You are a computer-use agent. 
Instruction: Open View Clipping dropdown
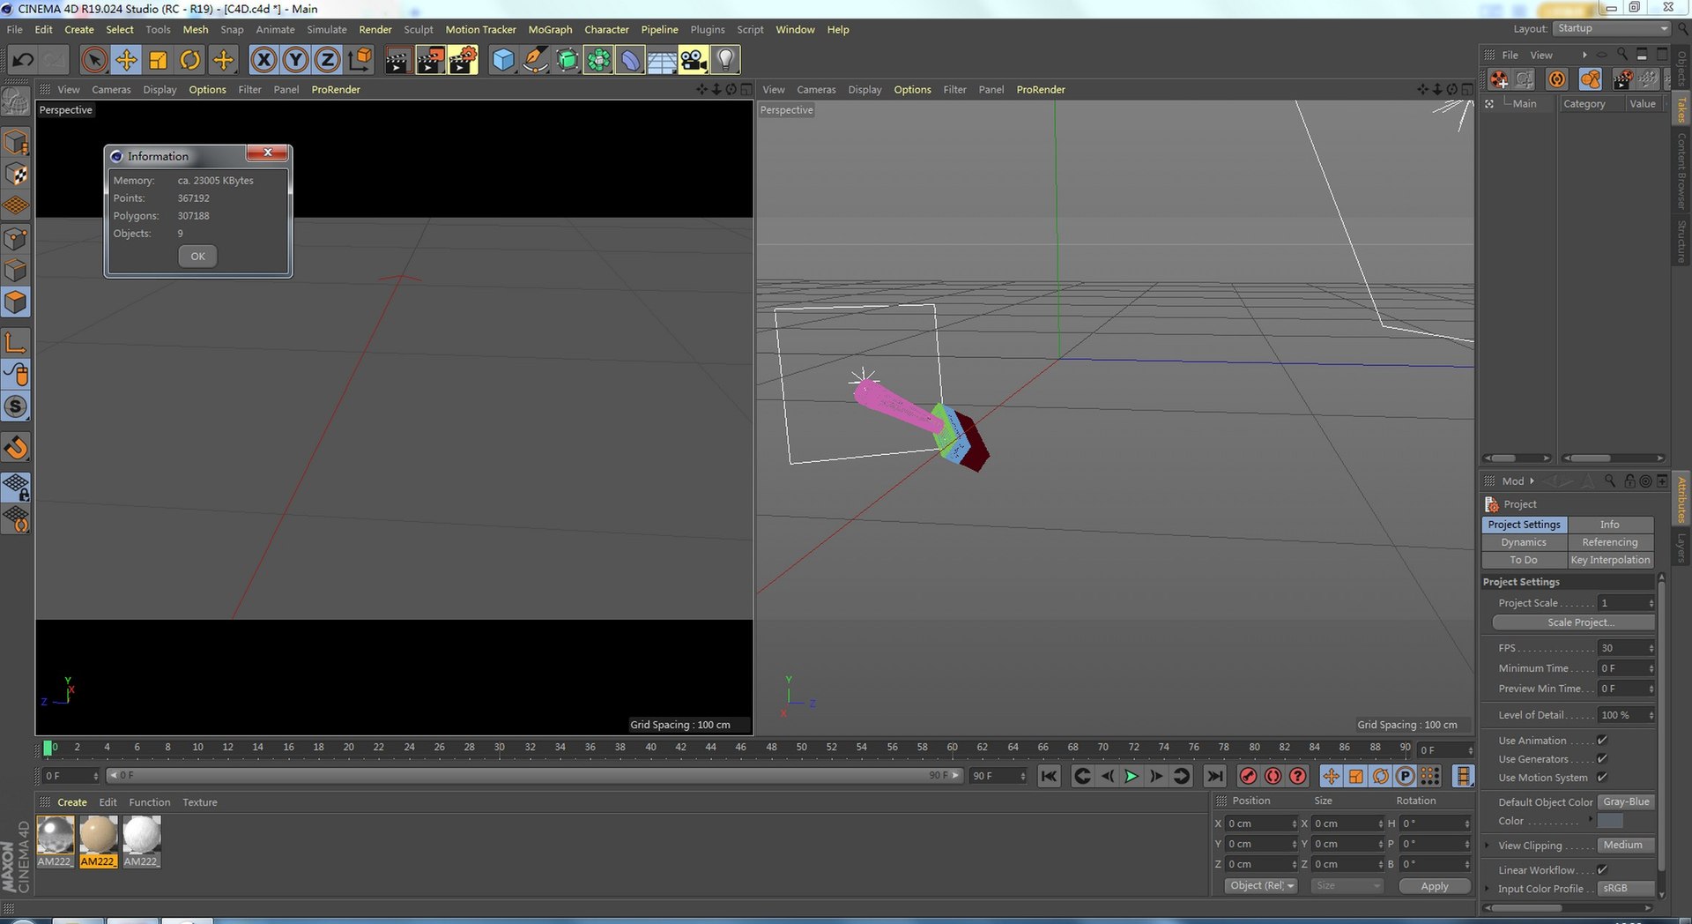pyautogui.click(x=1626, y=846)
